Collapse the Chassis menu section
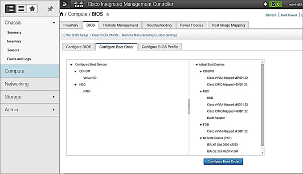 pyautogui.click(x=54, y=23)
